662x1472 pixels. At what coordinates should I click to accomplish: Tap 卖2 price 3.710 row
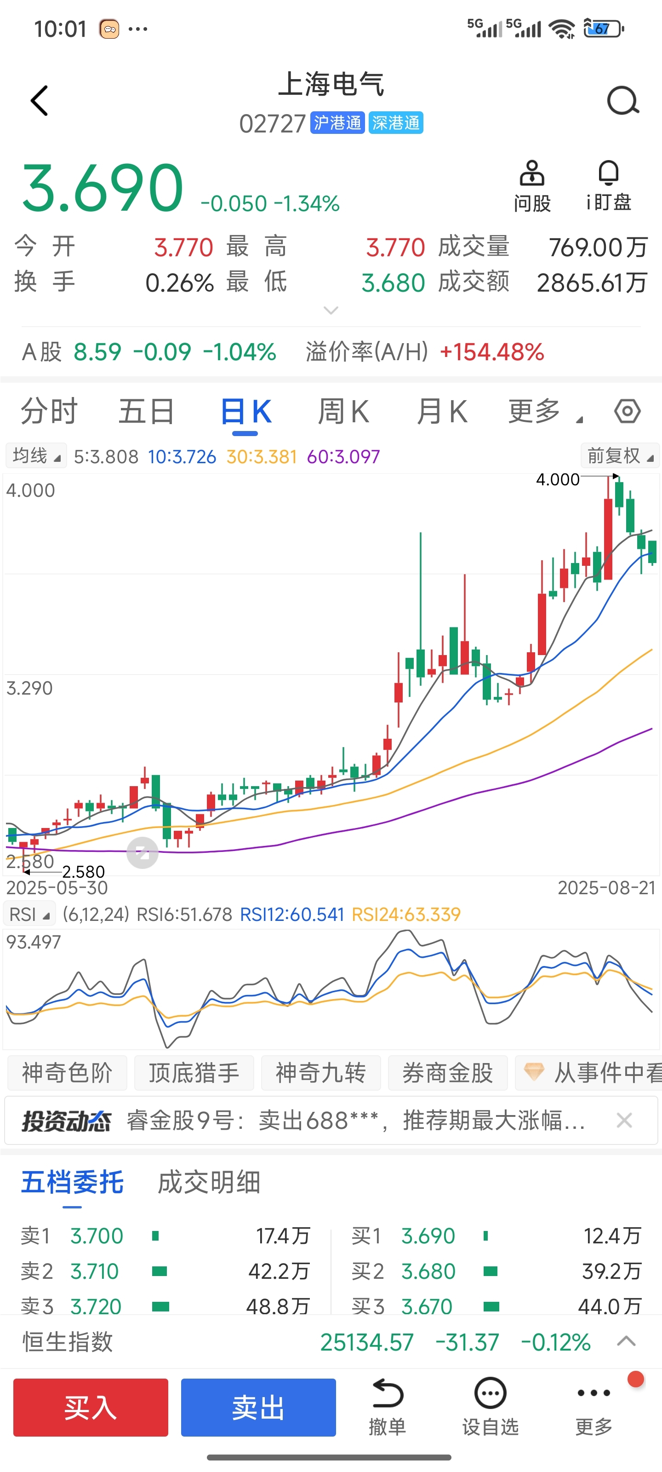coord(165,1271)
